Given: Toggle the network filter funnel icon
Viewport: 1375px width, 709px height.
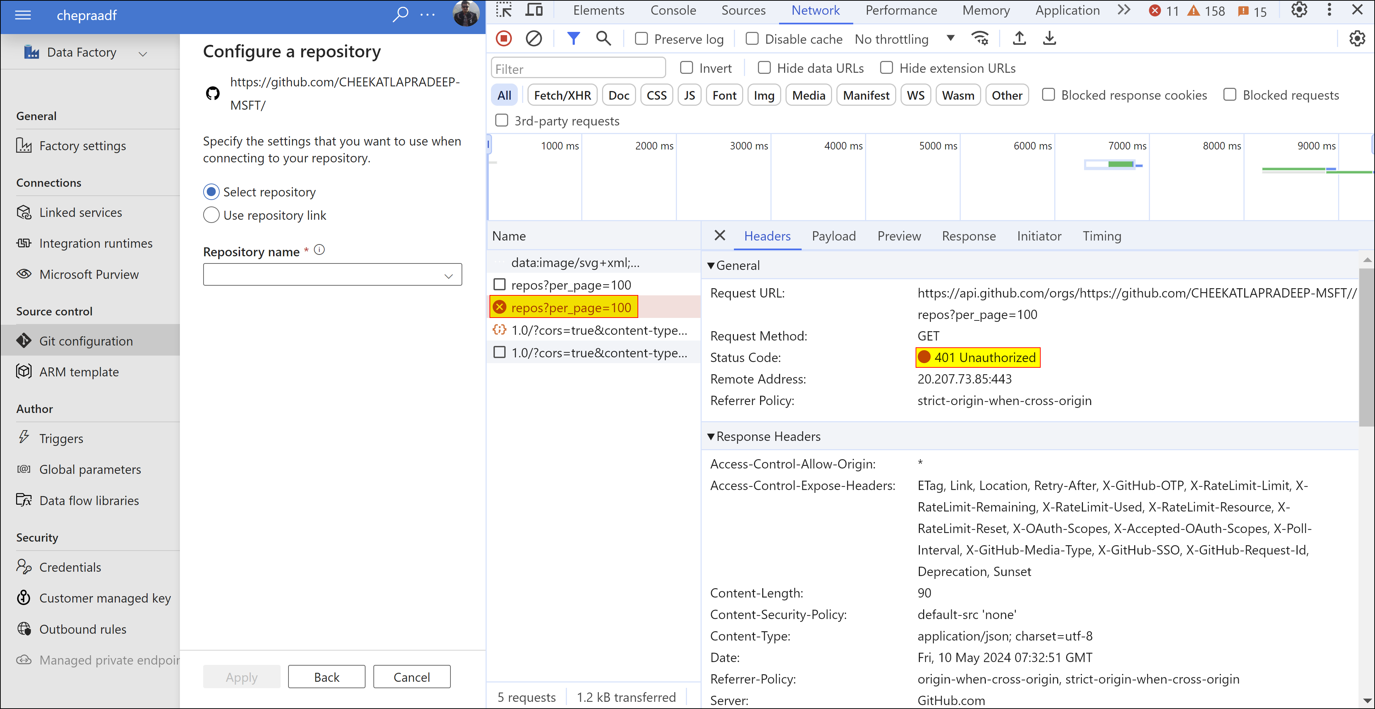Looking at the screenshot, I should coord(573,38).
